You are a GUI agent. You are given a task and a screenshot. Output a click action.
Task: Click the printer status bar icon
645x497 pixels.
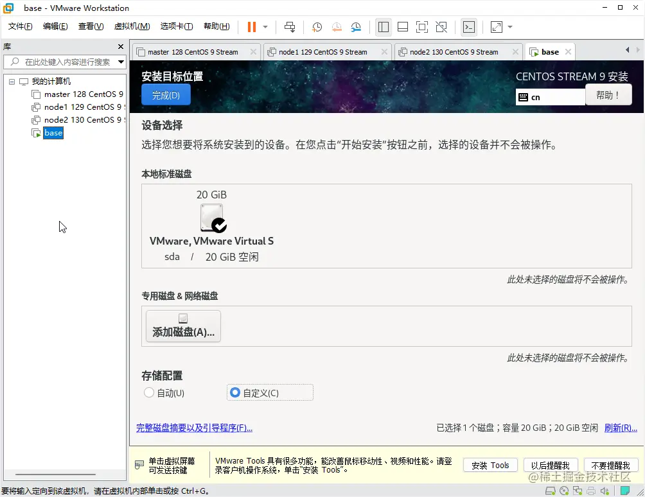coord(591,491)
